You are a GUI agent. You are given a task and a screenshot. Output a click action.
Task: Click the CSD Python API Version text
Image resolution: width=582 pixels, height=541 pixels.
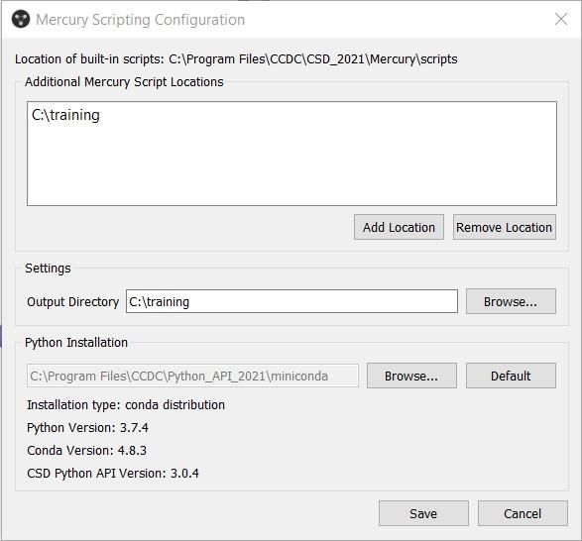pos(113,474)
